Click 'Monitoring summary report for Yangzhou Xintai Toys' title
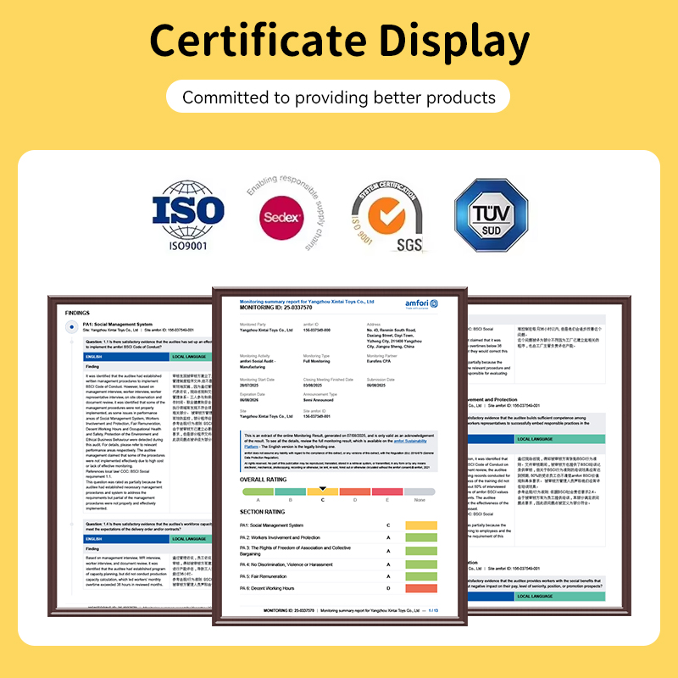 [x=307, y=302]
